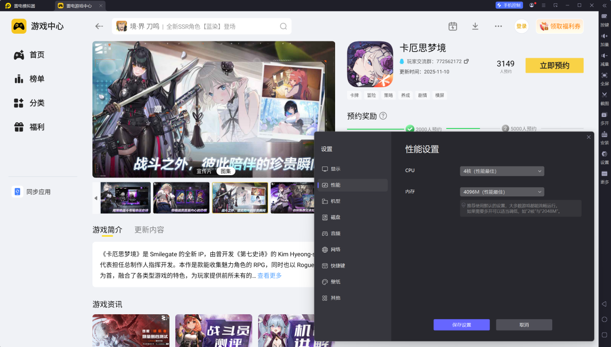Screen dimensions: 611x347
Task: Click the 保存设置 button
Action: click(x=461, y=325)
